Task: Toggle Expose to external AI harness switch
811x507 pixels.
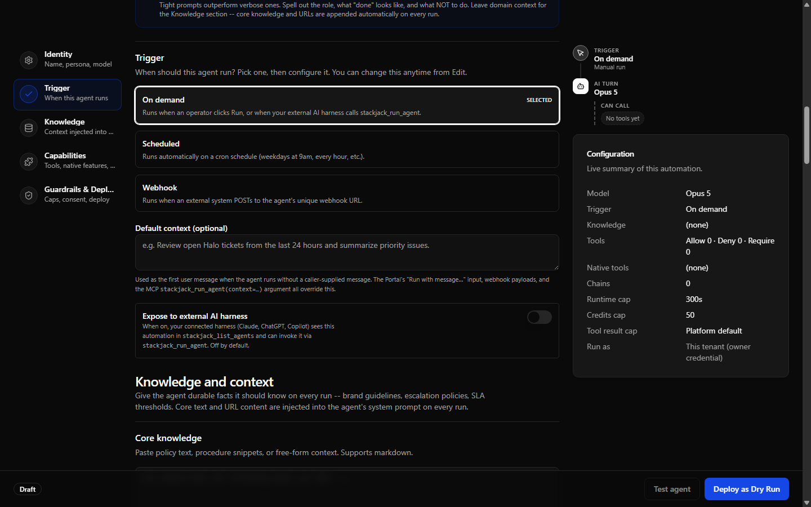Action: coord(540,317)
